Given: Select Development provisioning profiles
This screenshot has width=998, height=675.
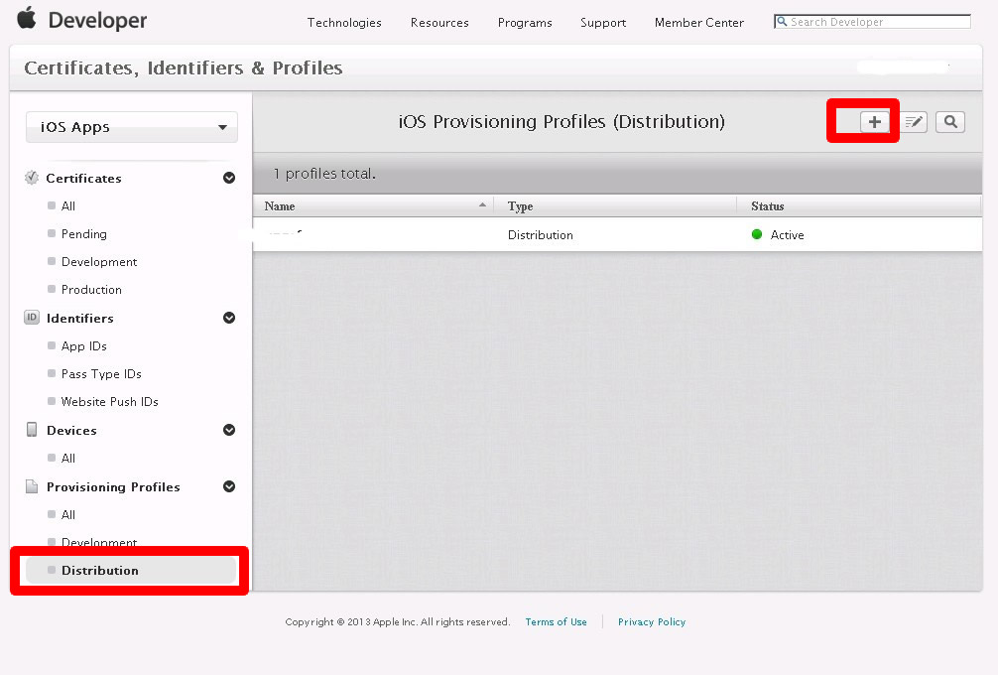Looking at the screenshot, I should (99, 542).
